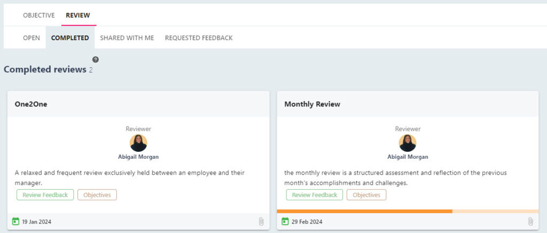Open the OPEN reviews sub-tab
Viewport: 547px width, 233px height.
pyautogui.click(x=32, y=37)
